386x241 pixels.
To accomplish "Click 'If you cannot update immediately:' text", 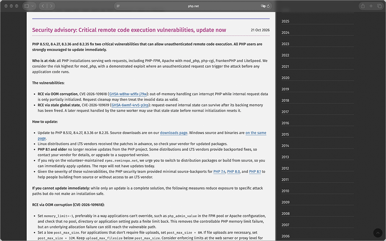I will click(61, 188).
